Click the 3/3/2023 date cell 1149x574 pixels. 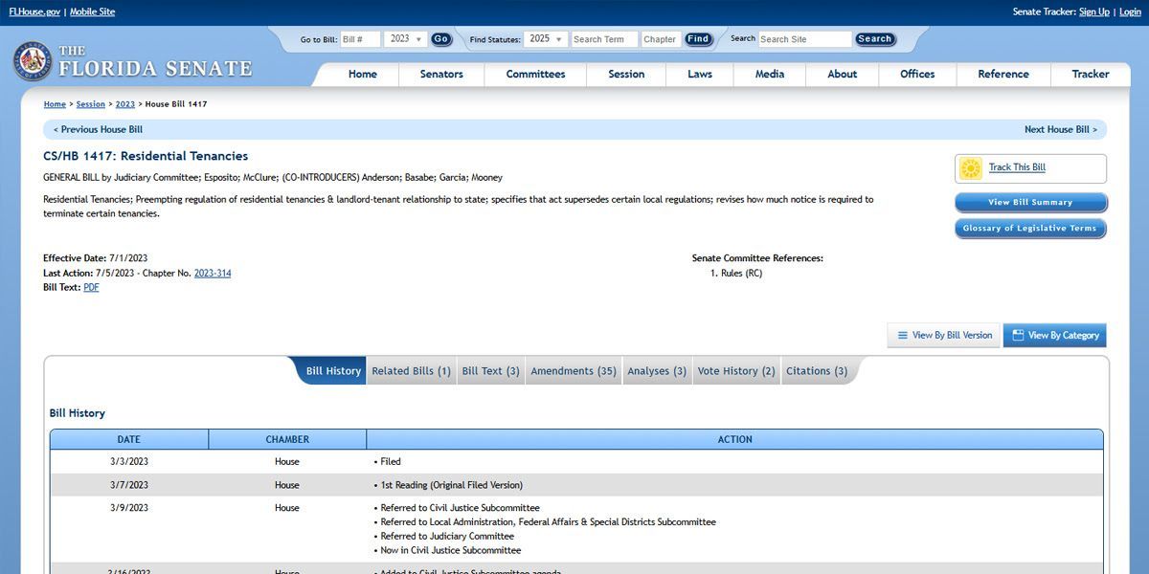pos(129,462)
